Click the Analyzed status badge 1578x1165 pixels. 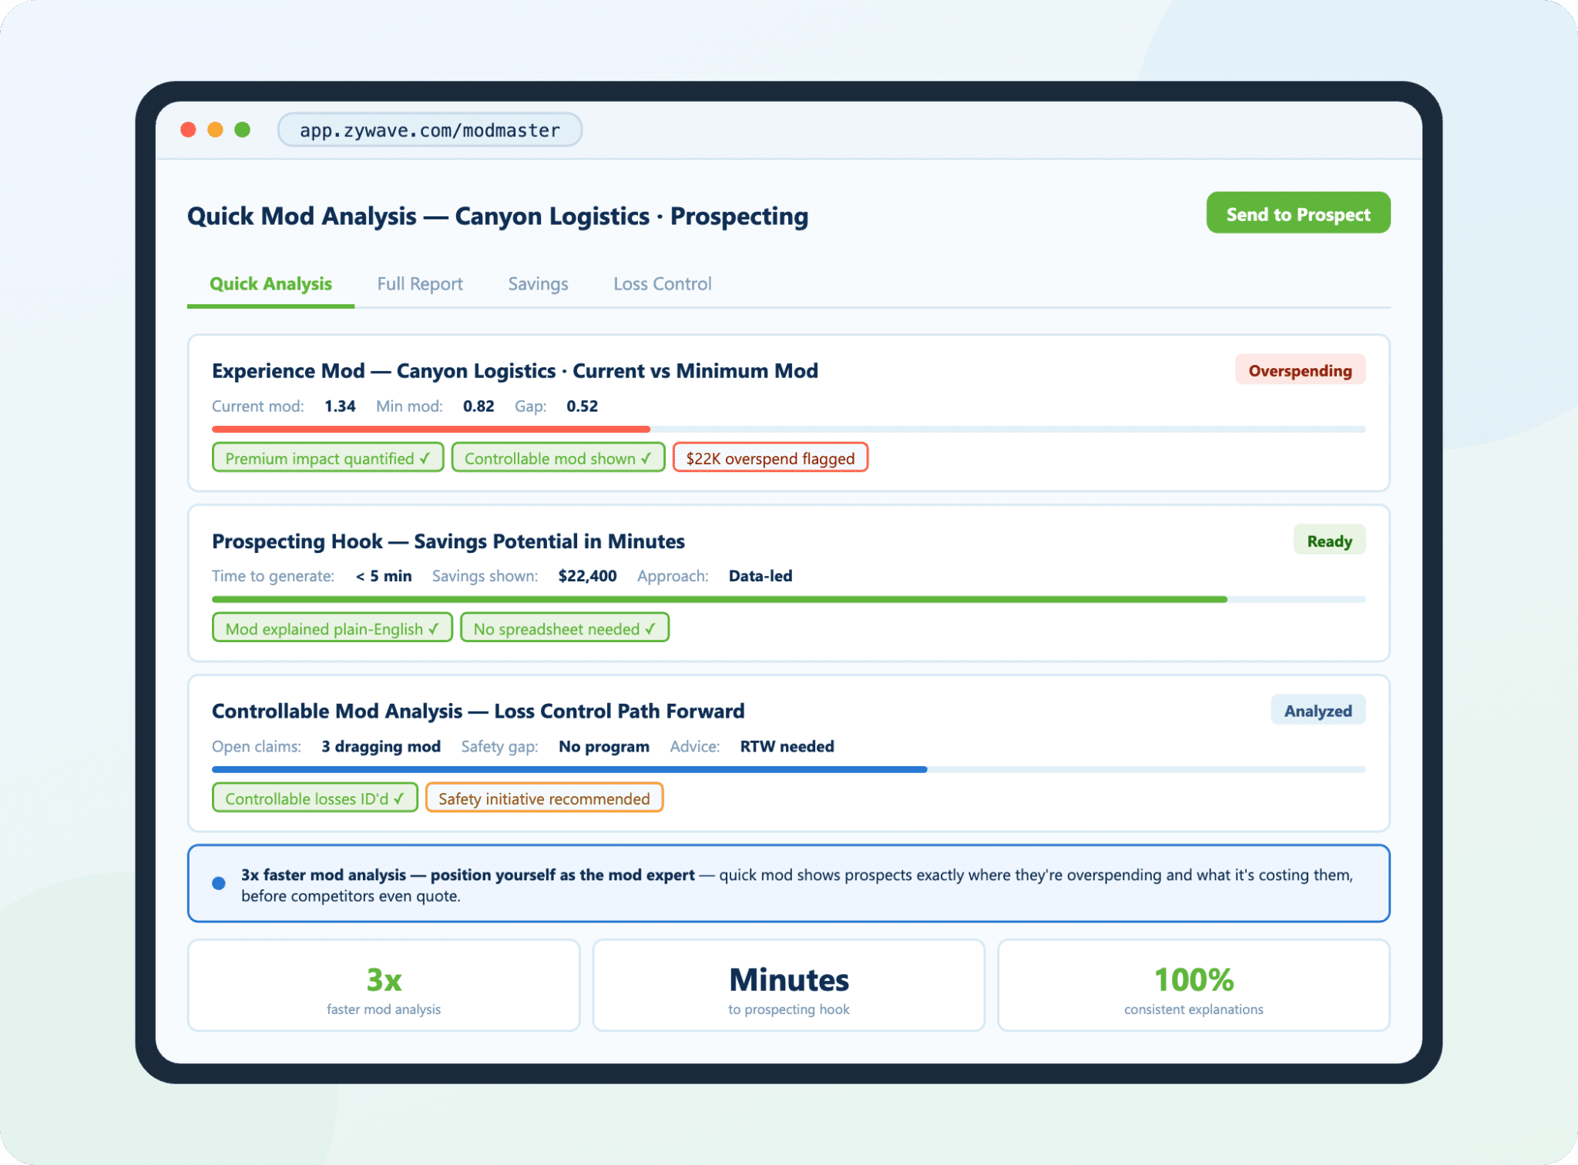1317,711
